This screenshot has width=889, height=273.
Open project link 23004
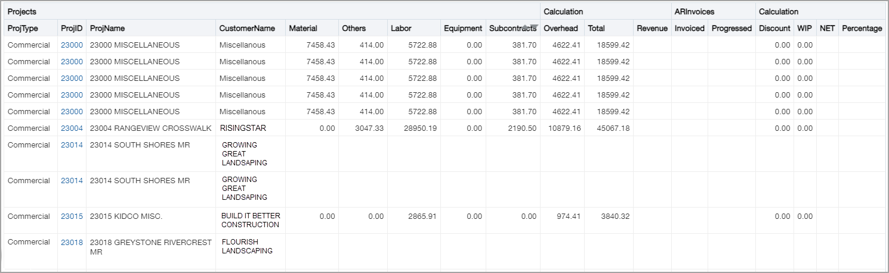pos(72,128)
